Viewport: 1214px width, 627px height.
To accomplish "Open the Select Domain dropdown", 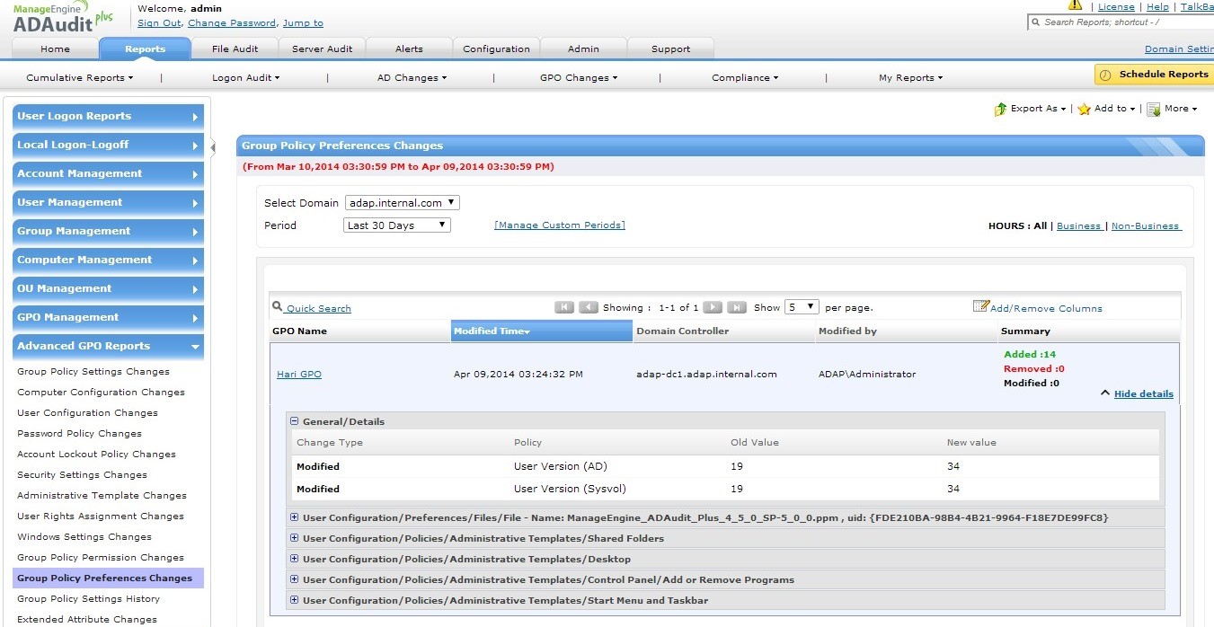I will pyautogui.click(x=402, y=203).
